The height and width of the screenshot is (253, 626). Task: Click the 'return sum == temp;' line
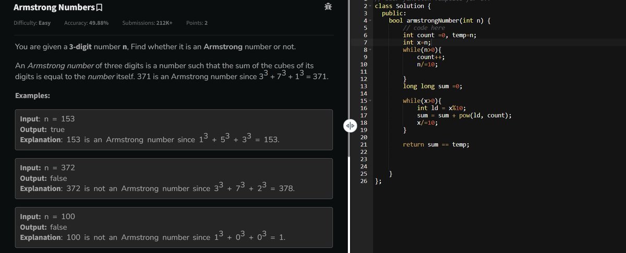pyautogui.click(x=436, y=144)
